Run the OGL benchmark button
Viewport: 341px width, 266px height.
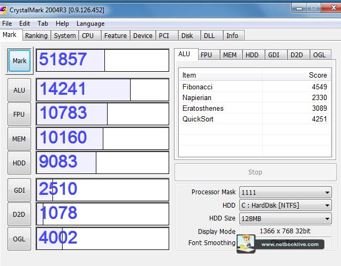click(19, 239)
